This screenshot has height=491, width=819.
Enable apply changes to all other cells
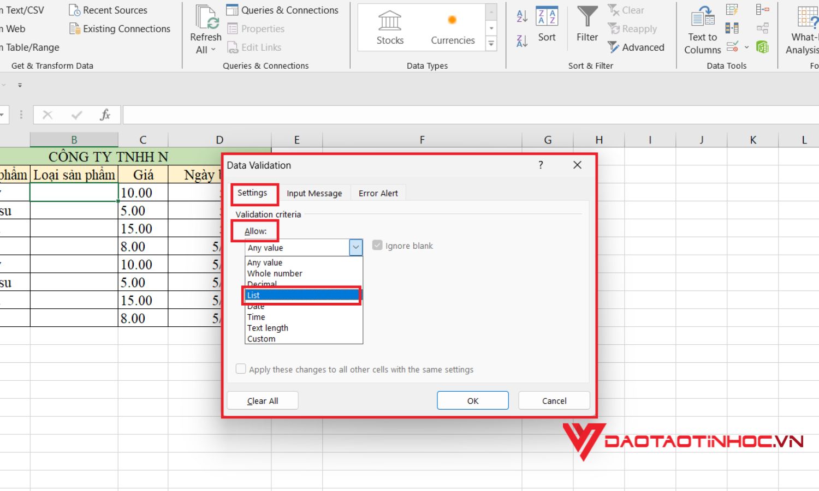pos(241,368)
